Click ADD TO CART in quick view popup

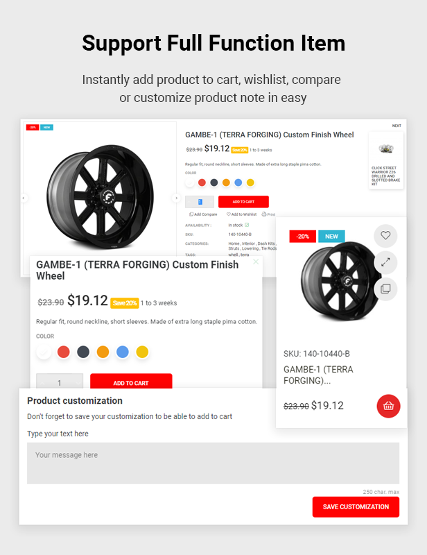pyautogui.click(x=131, y=382)
